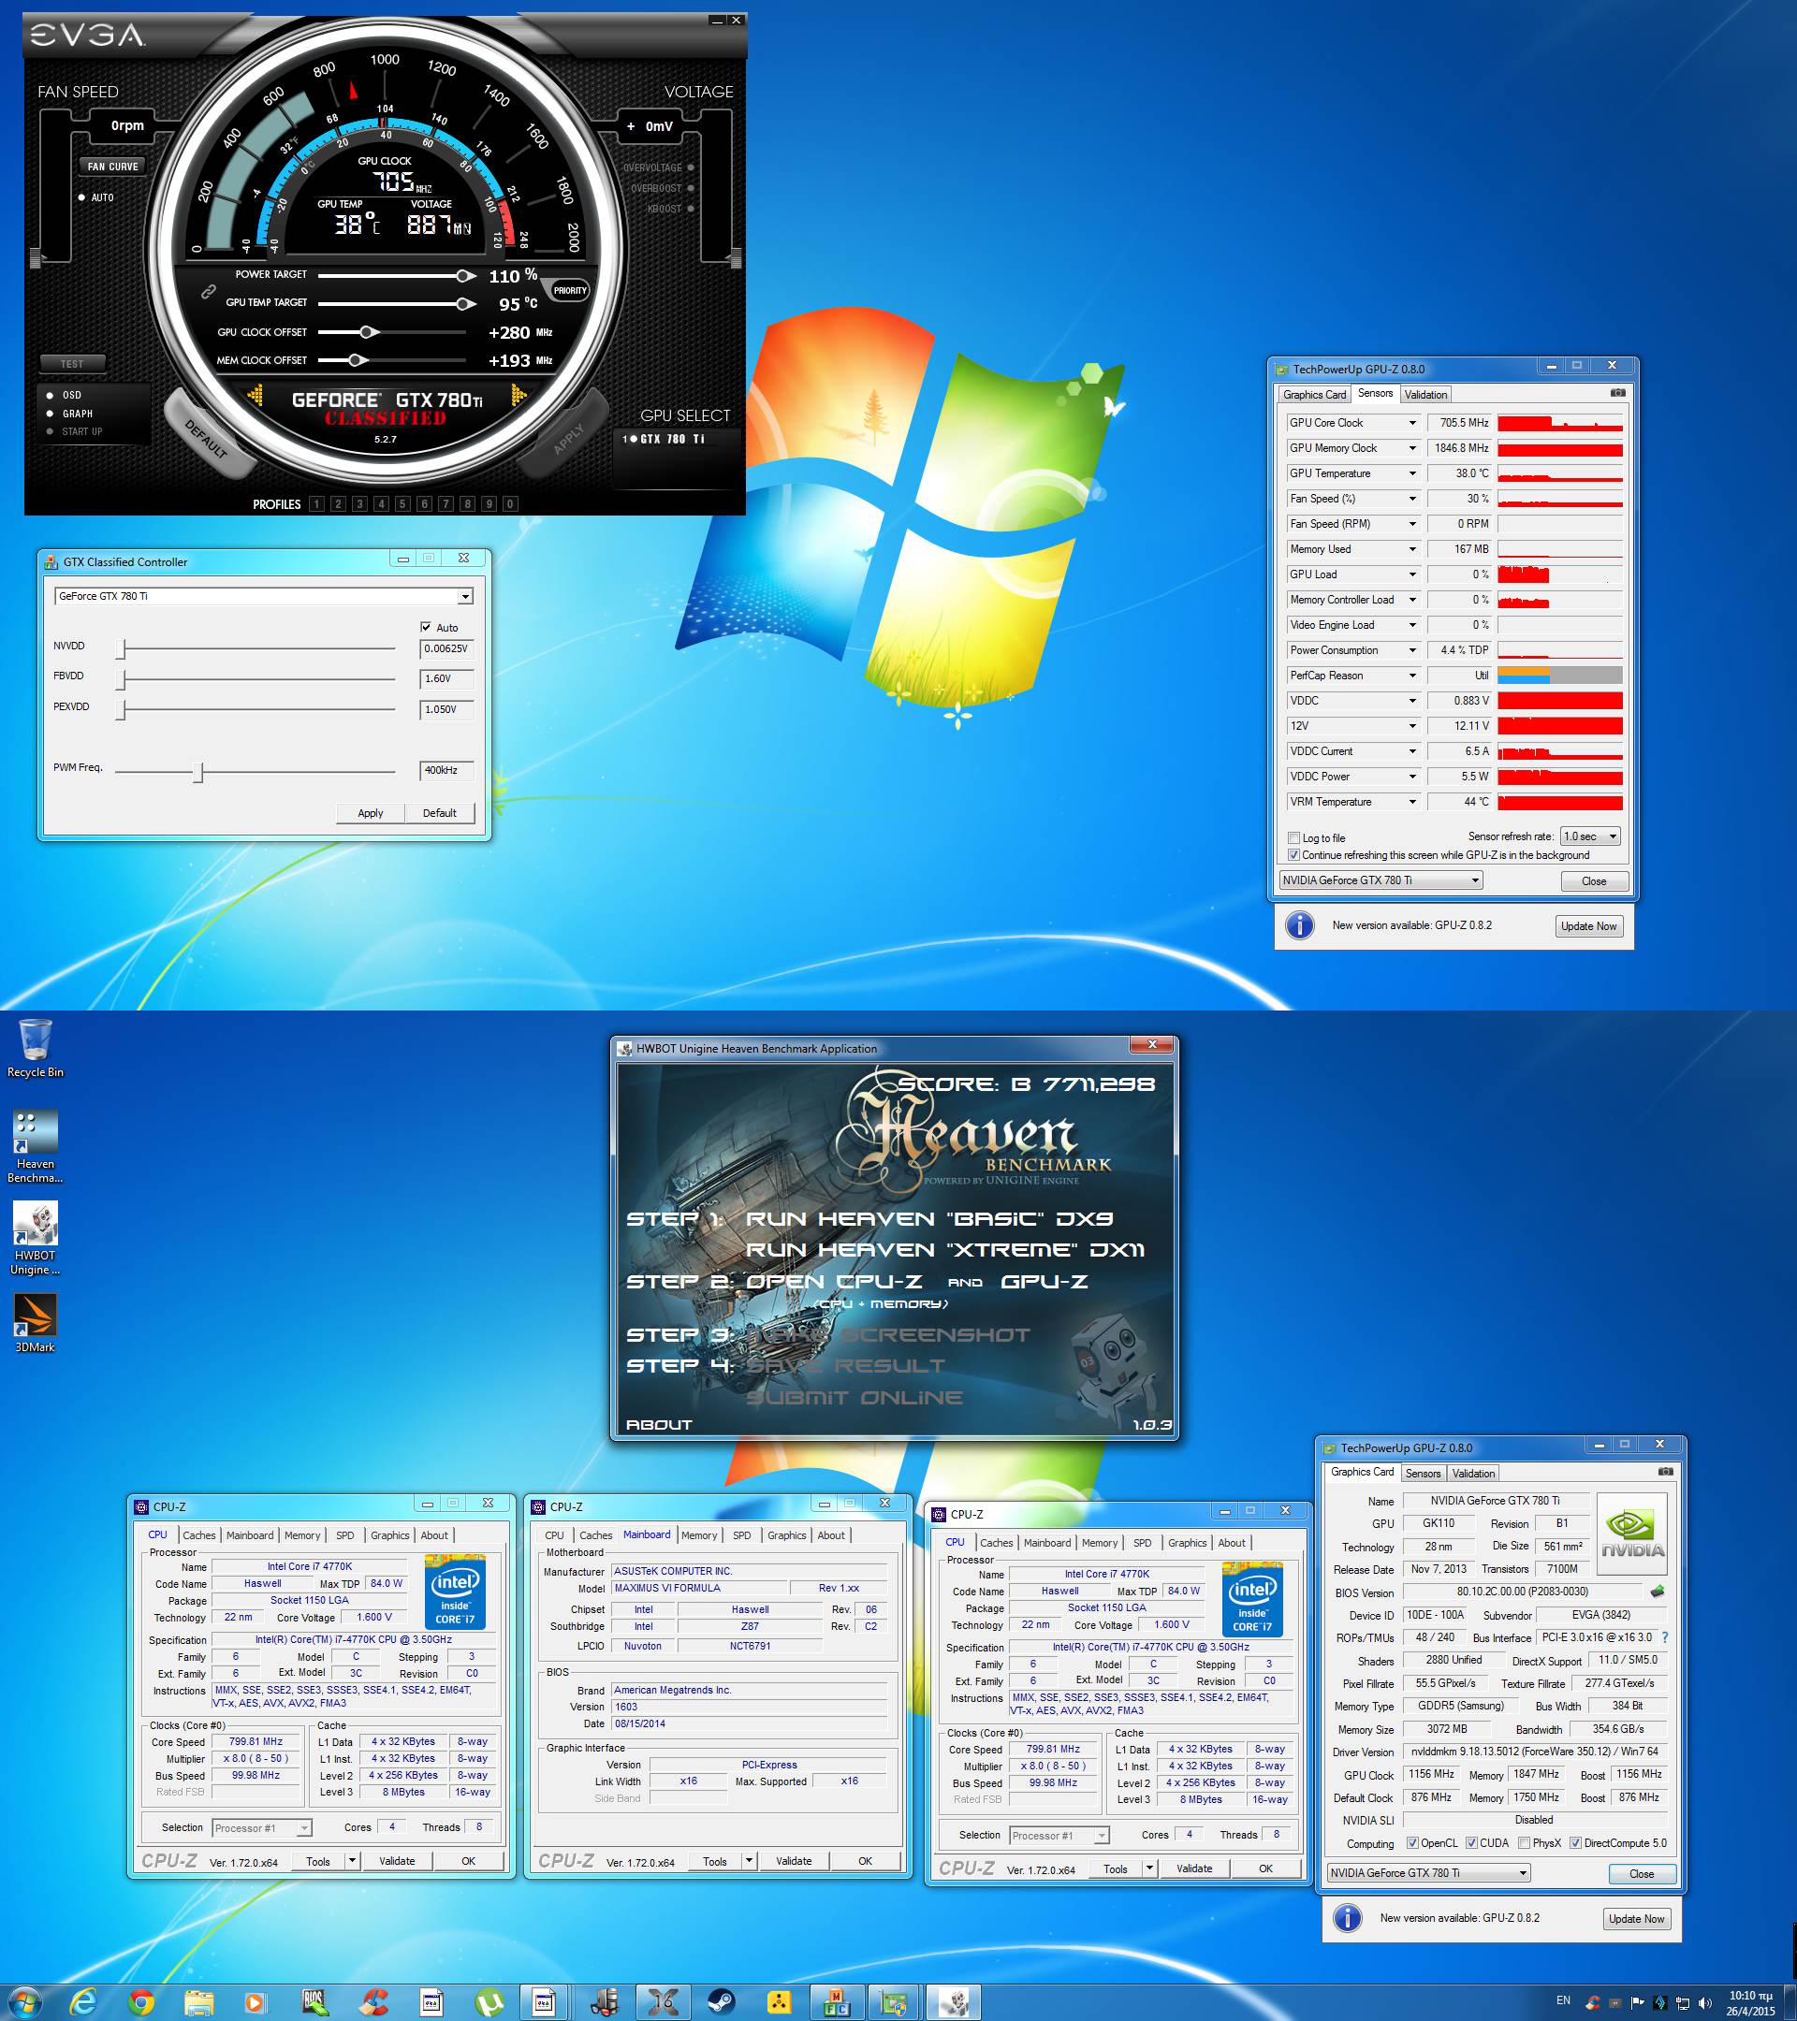Open the CCleaner taskbar icon
Image resolution: width=1797 pixels, height=2021 pixels.
(373, 2003)
